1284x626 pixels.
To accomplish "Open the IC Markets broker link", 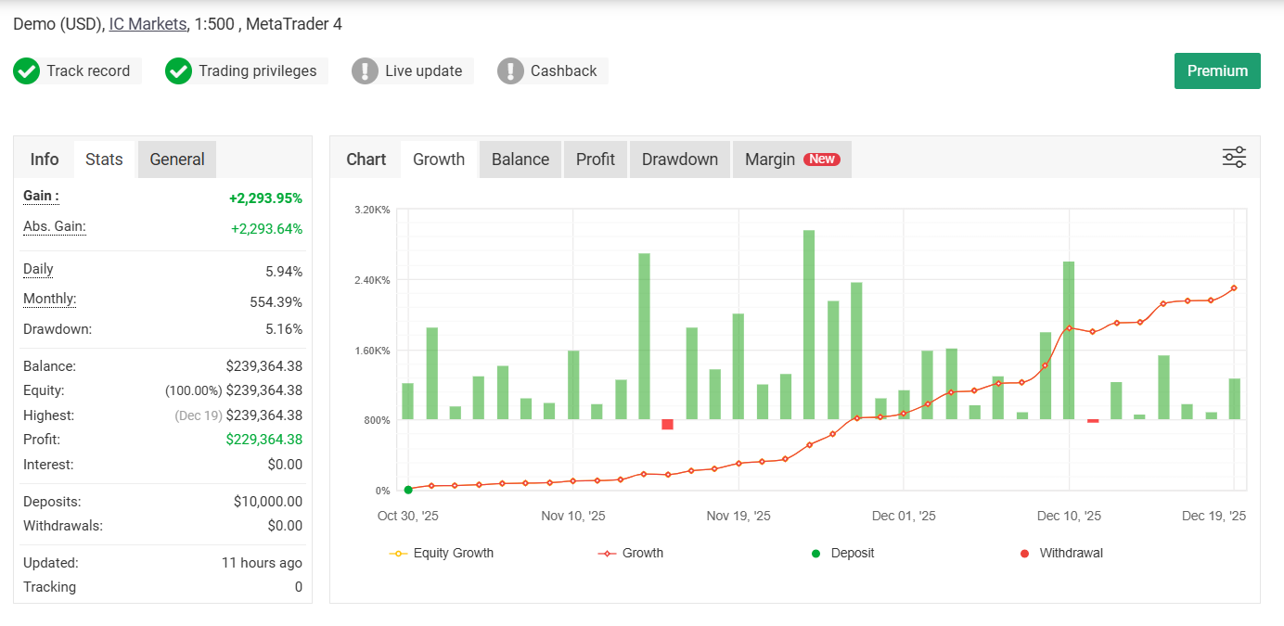I will (148, 24).
